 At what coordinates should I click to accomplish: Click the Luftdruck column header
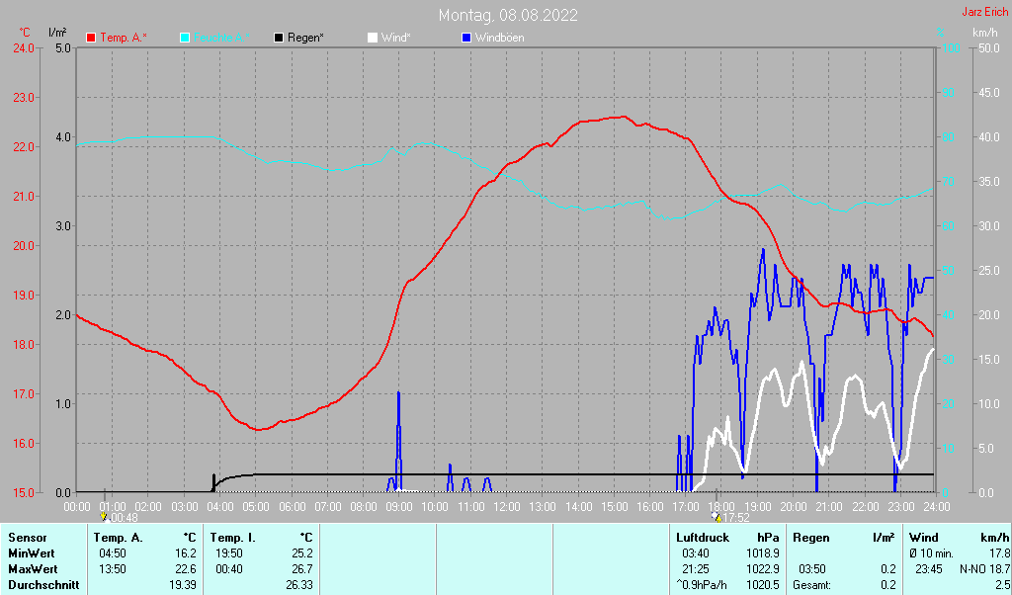pyautogui.click(x=703, y=538)
